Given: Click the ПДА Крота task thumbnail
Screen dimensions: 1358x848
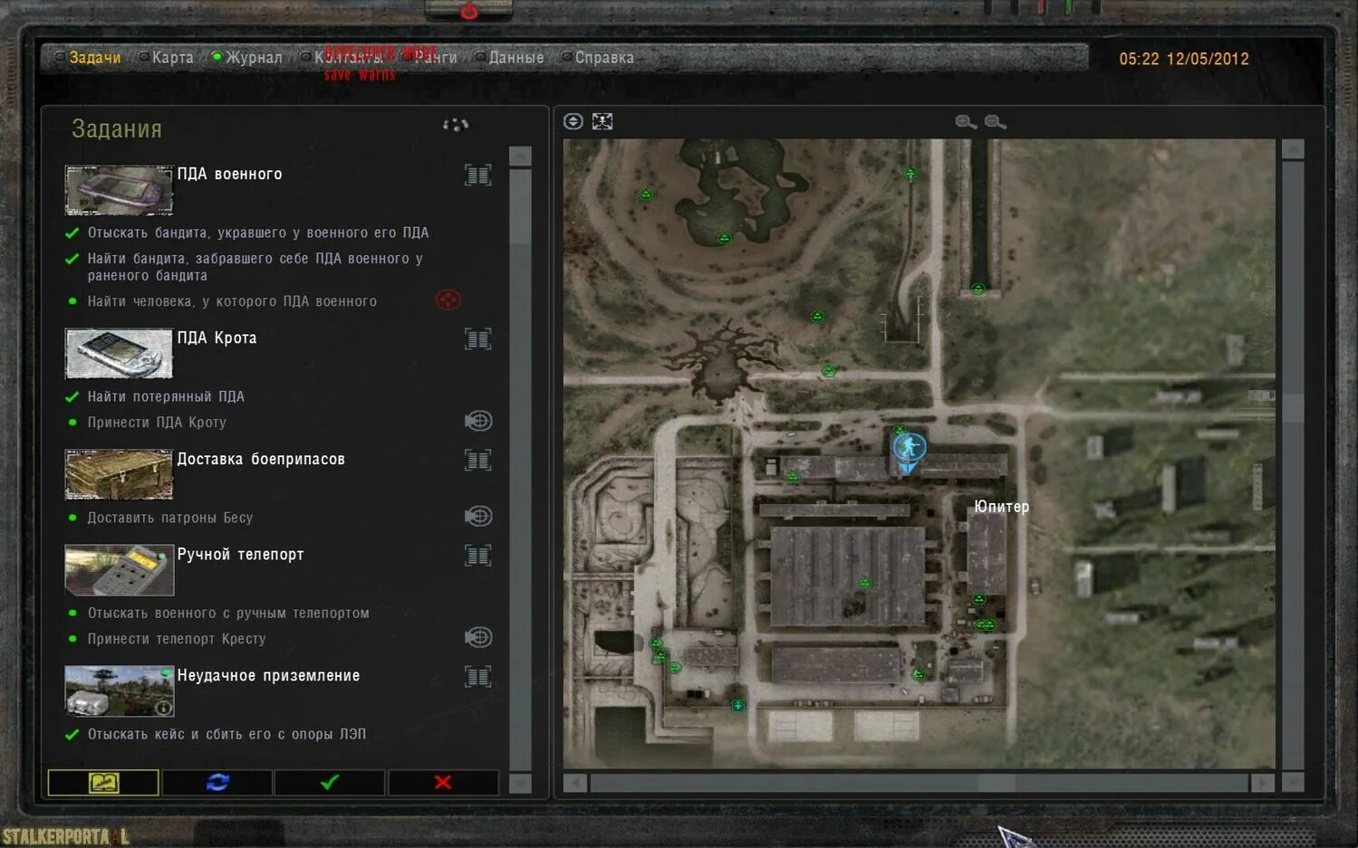Looking at the screenshot, I should tap(119, 353).
